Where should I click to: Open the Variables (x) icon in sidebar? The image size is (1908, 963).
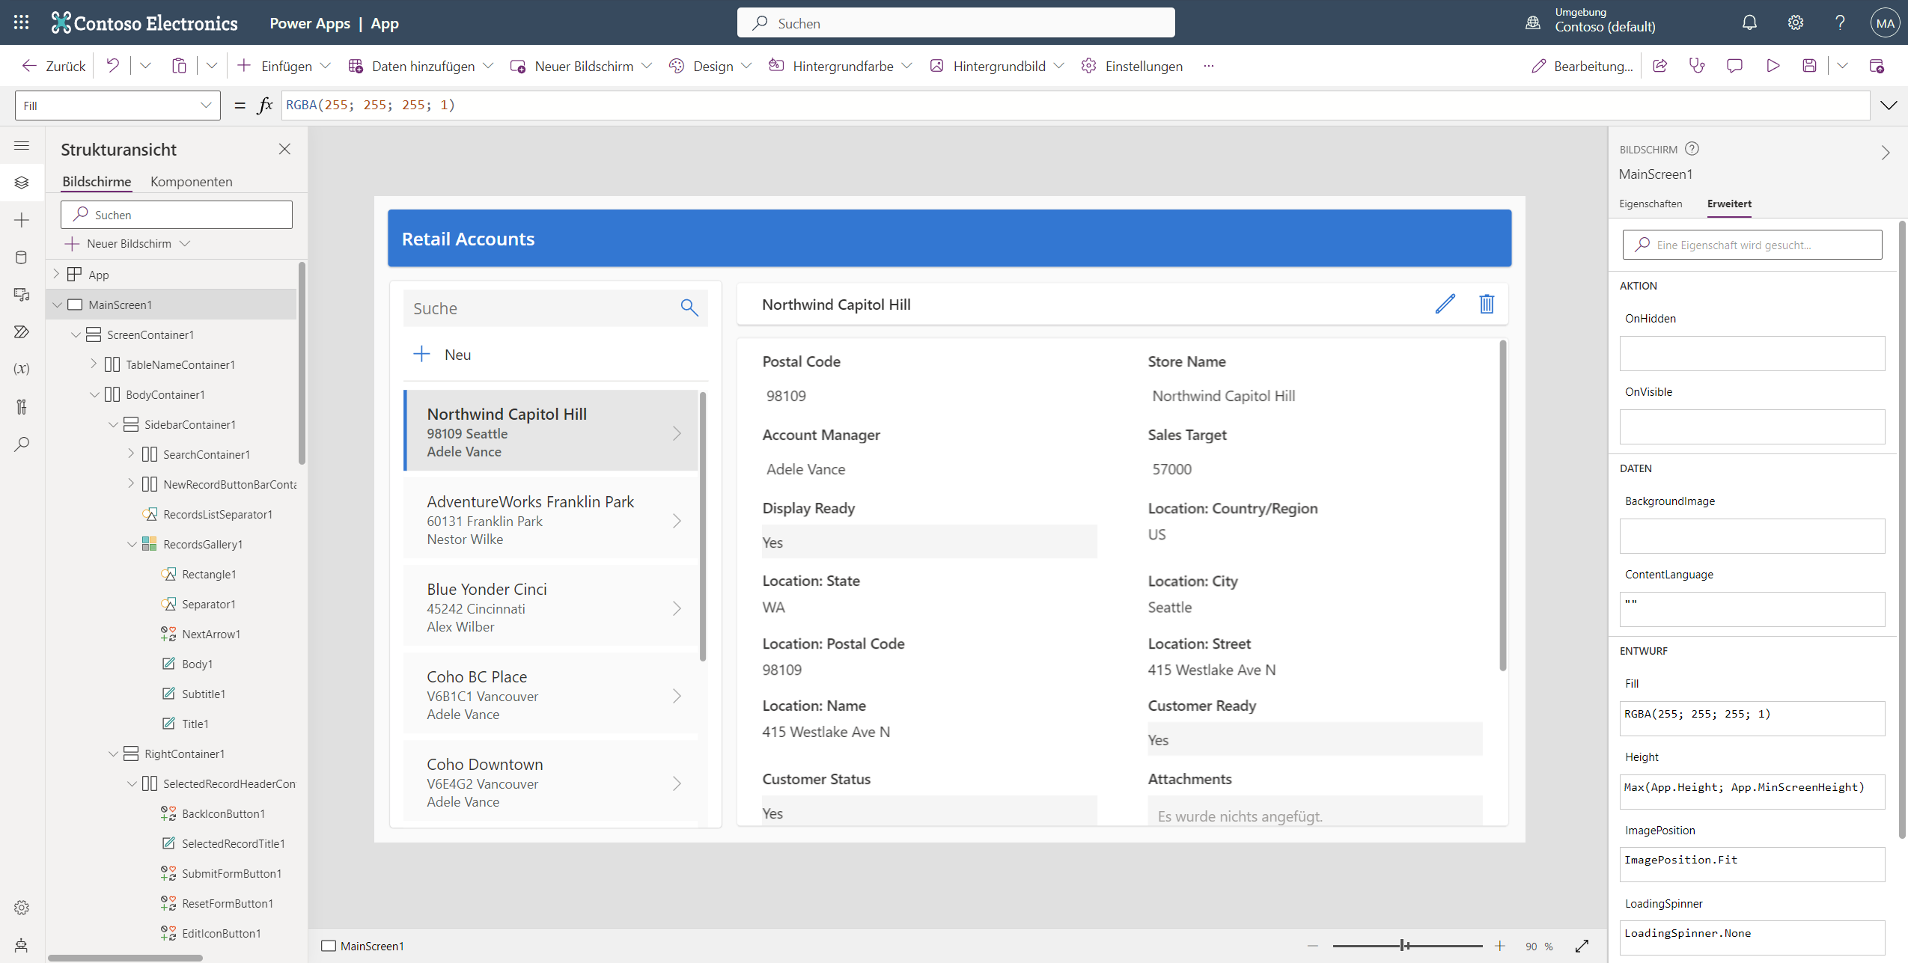coord(22,369)
